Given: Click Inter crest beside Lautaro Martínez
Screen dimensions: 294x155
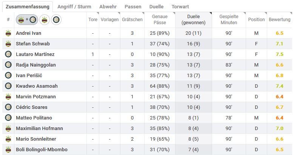Looking at the screenshot, I should point(8,54).
